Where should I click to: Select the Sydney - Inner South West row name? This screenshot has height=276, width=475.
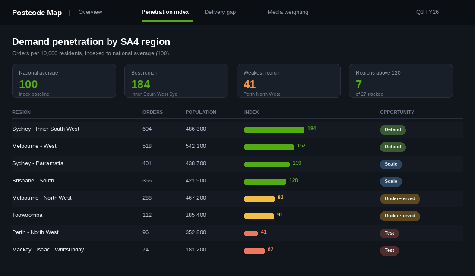[46, 129]
